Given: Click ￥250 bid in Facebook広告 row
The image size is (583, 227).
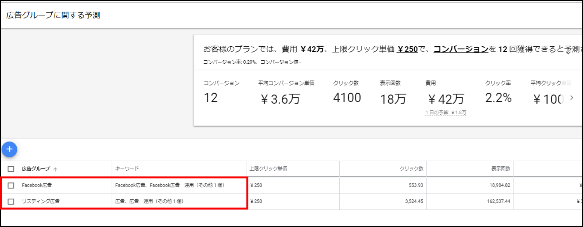Looking at the screenshot, I should click(x=257, y=185).
